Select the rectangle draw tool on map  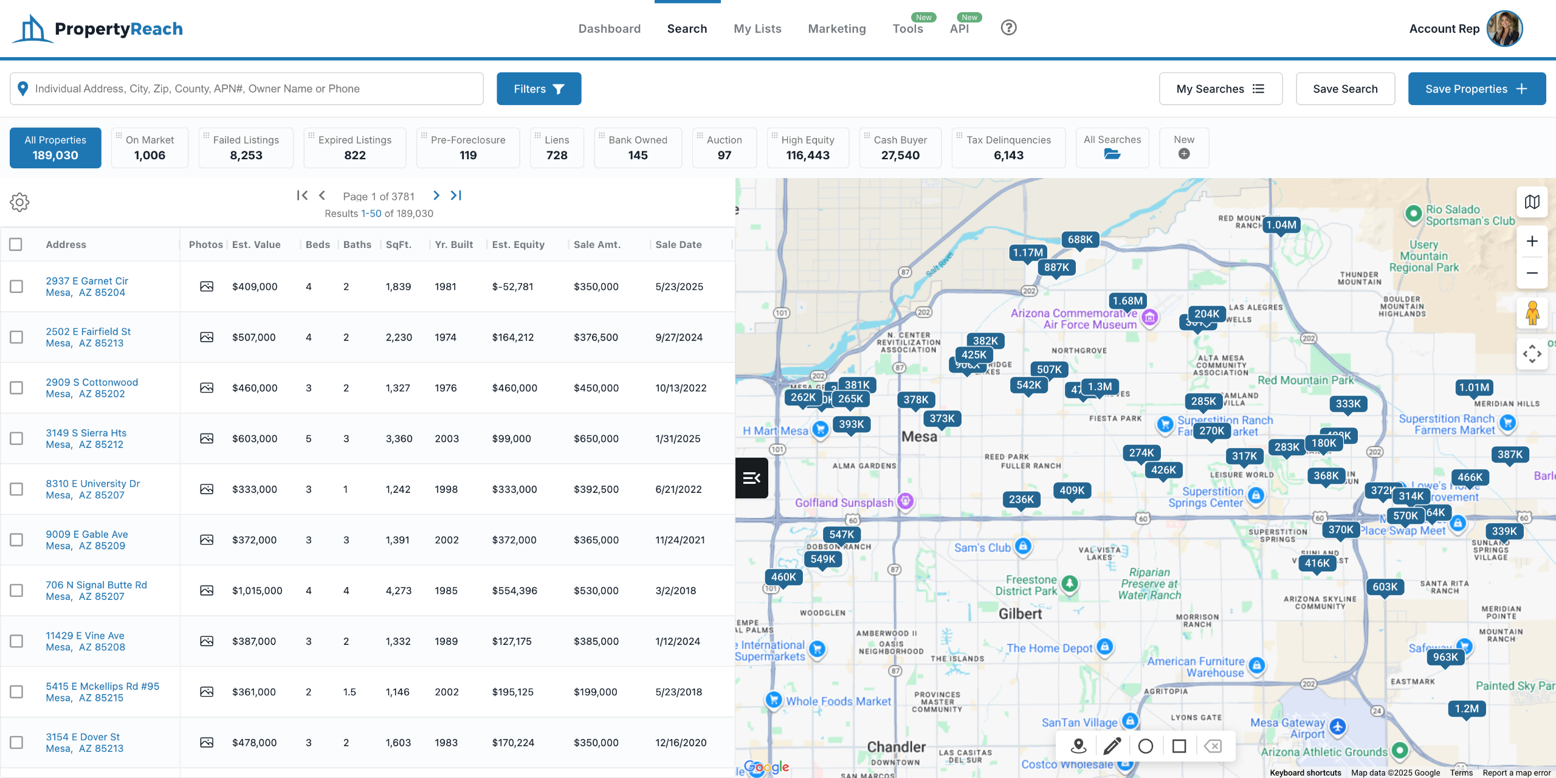[x=1179, y=746]
